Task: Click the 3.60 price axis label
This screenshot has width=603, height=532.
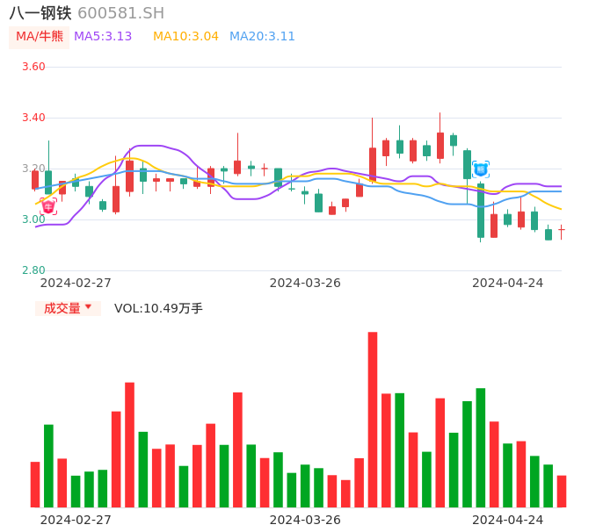Action: [x=33, y=67]
